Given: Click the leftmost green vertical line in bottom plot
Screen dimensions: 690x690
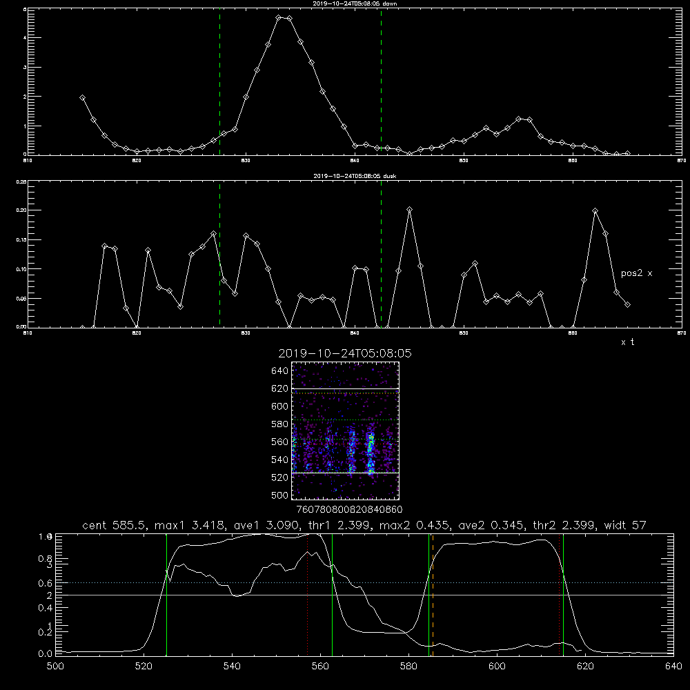Looking at the screenshot, I should click(167, 595).
